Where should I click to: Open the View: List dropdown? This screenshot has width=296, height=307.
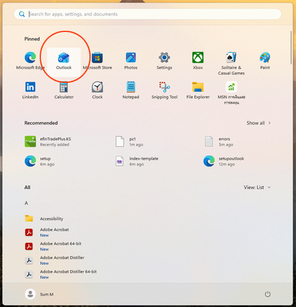pos(257,187)
